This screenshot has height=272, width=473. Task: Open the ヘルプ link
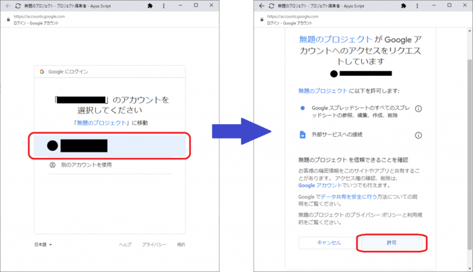[x=125, y=245]
